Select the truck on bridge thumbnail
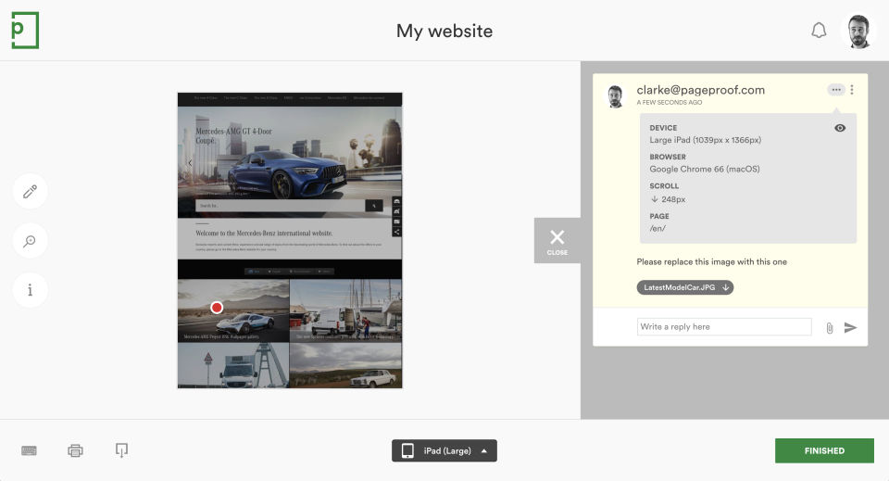The height and width of the screenshot is (481, 889). 233,365
